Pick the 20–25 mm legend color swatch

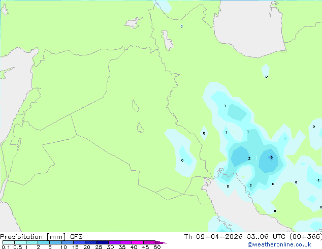91,242
